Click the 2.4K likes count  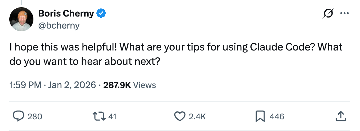[x=197, y=116]
